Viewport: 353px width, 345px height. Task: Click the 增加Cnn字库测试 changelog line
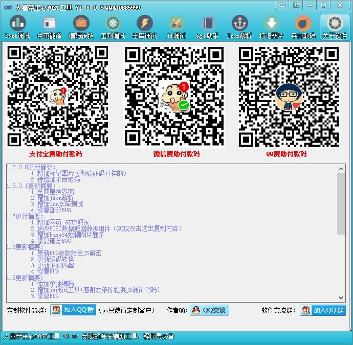pyautogui.click(x=57, y=204)
